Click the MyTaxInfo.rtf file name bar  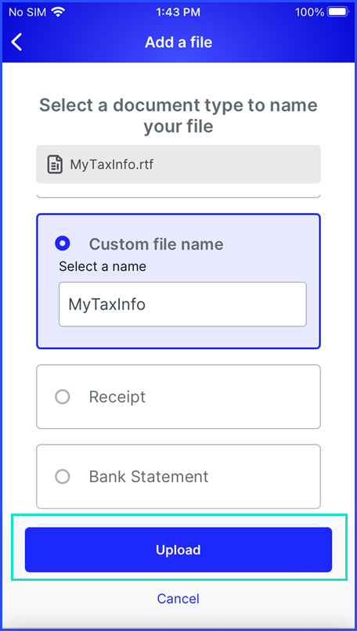(178, 164)
